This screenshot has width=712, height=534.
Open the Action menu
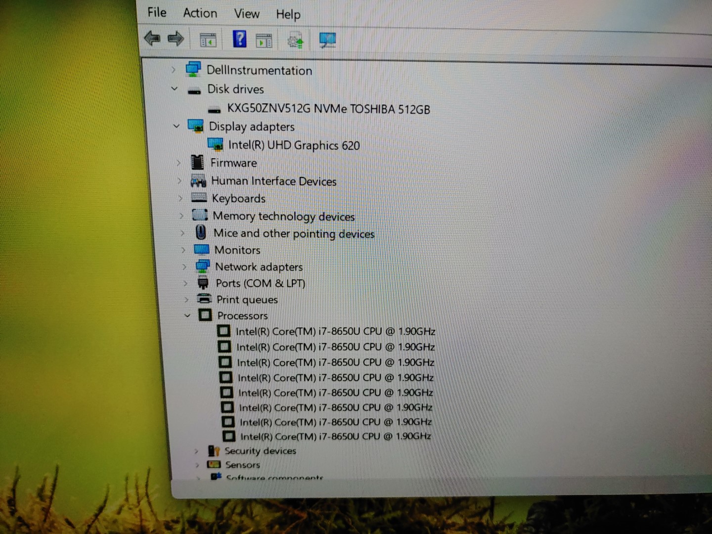pyautogui.click(x=200, y=13)
